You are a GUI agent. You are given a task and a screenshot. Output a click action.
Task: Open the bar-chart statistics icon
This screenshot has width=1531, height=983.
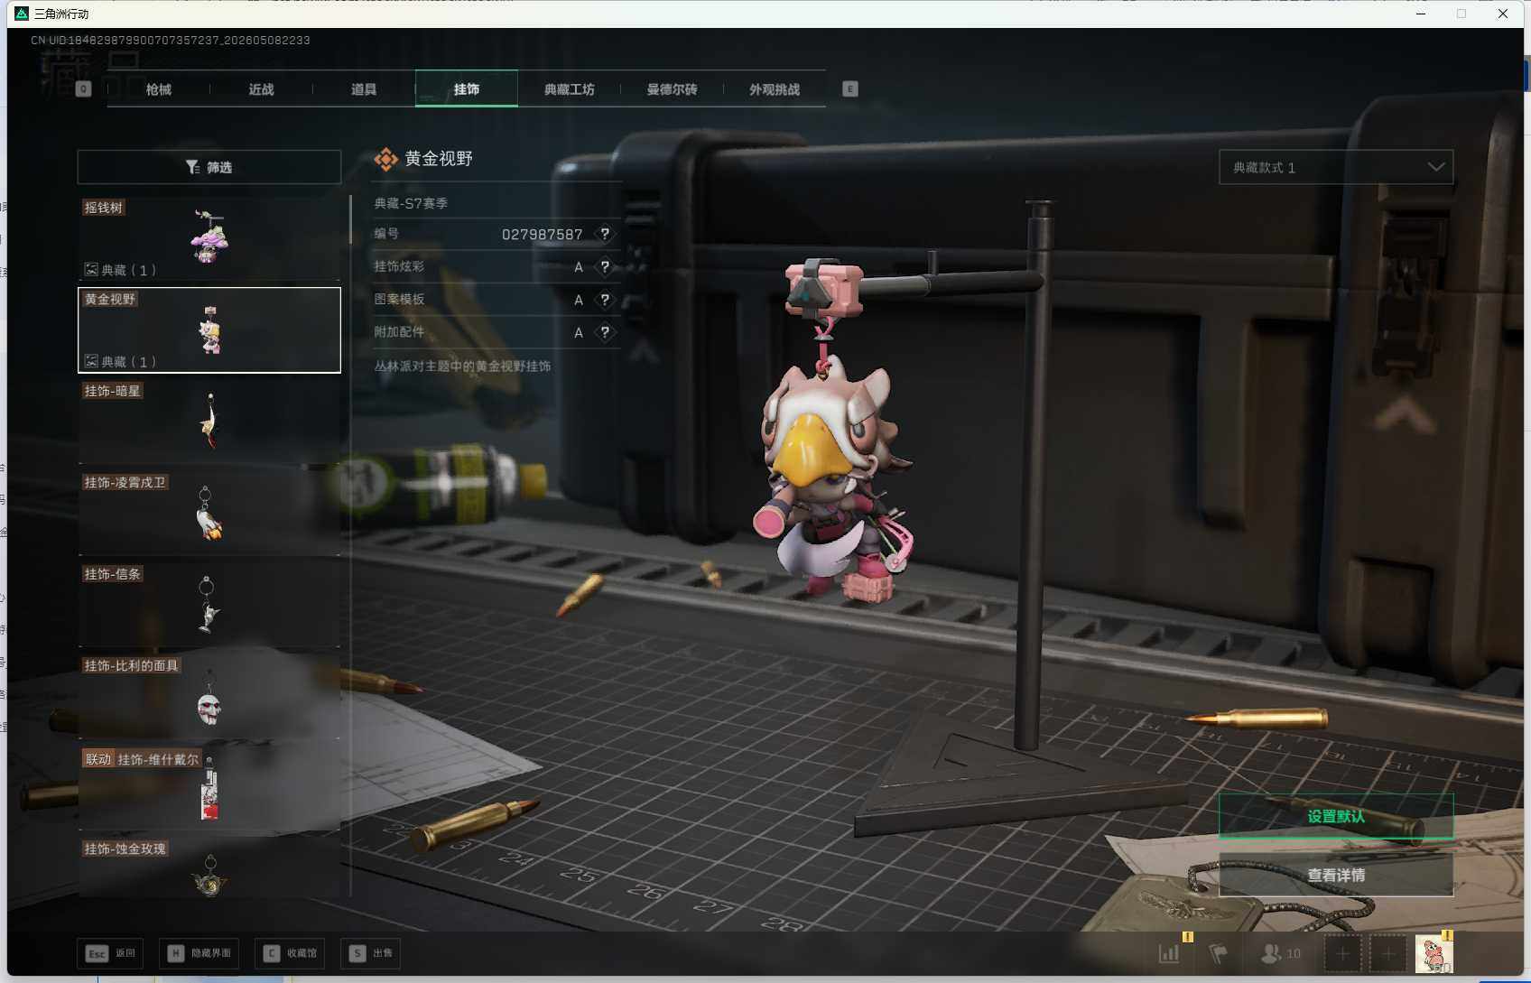1169,953
